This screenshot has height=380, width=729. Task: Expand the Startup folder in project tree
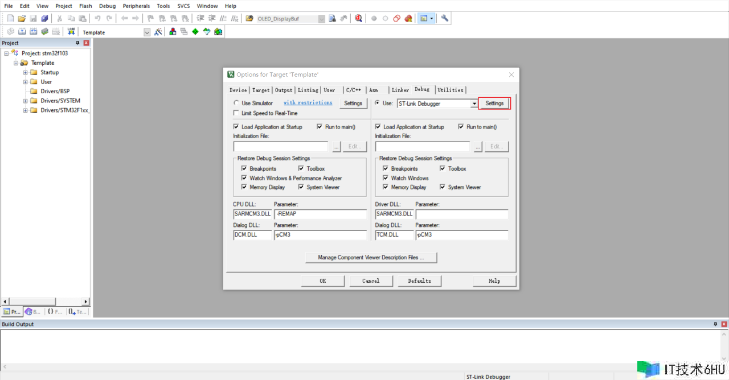click(x=25, y=72)
